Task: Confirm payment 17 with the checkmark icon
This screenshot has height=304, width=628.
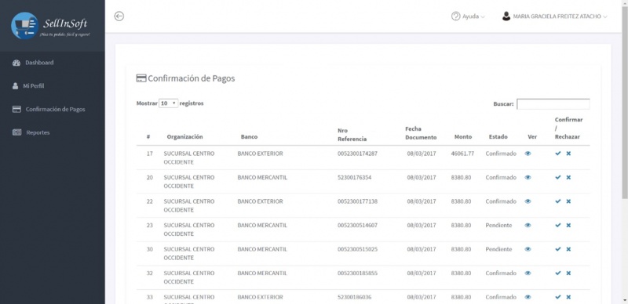Action: pos(558,154)
